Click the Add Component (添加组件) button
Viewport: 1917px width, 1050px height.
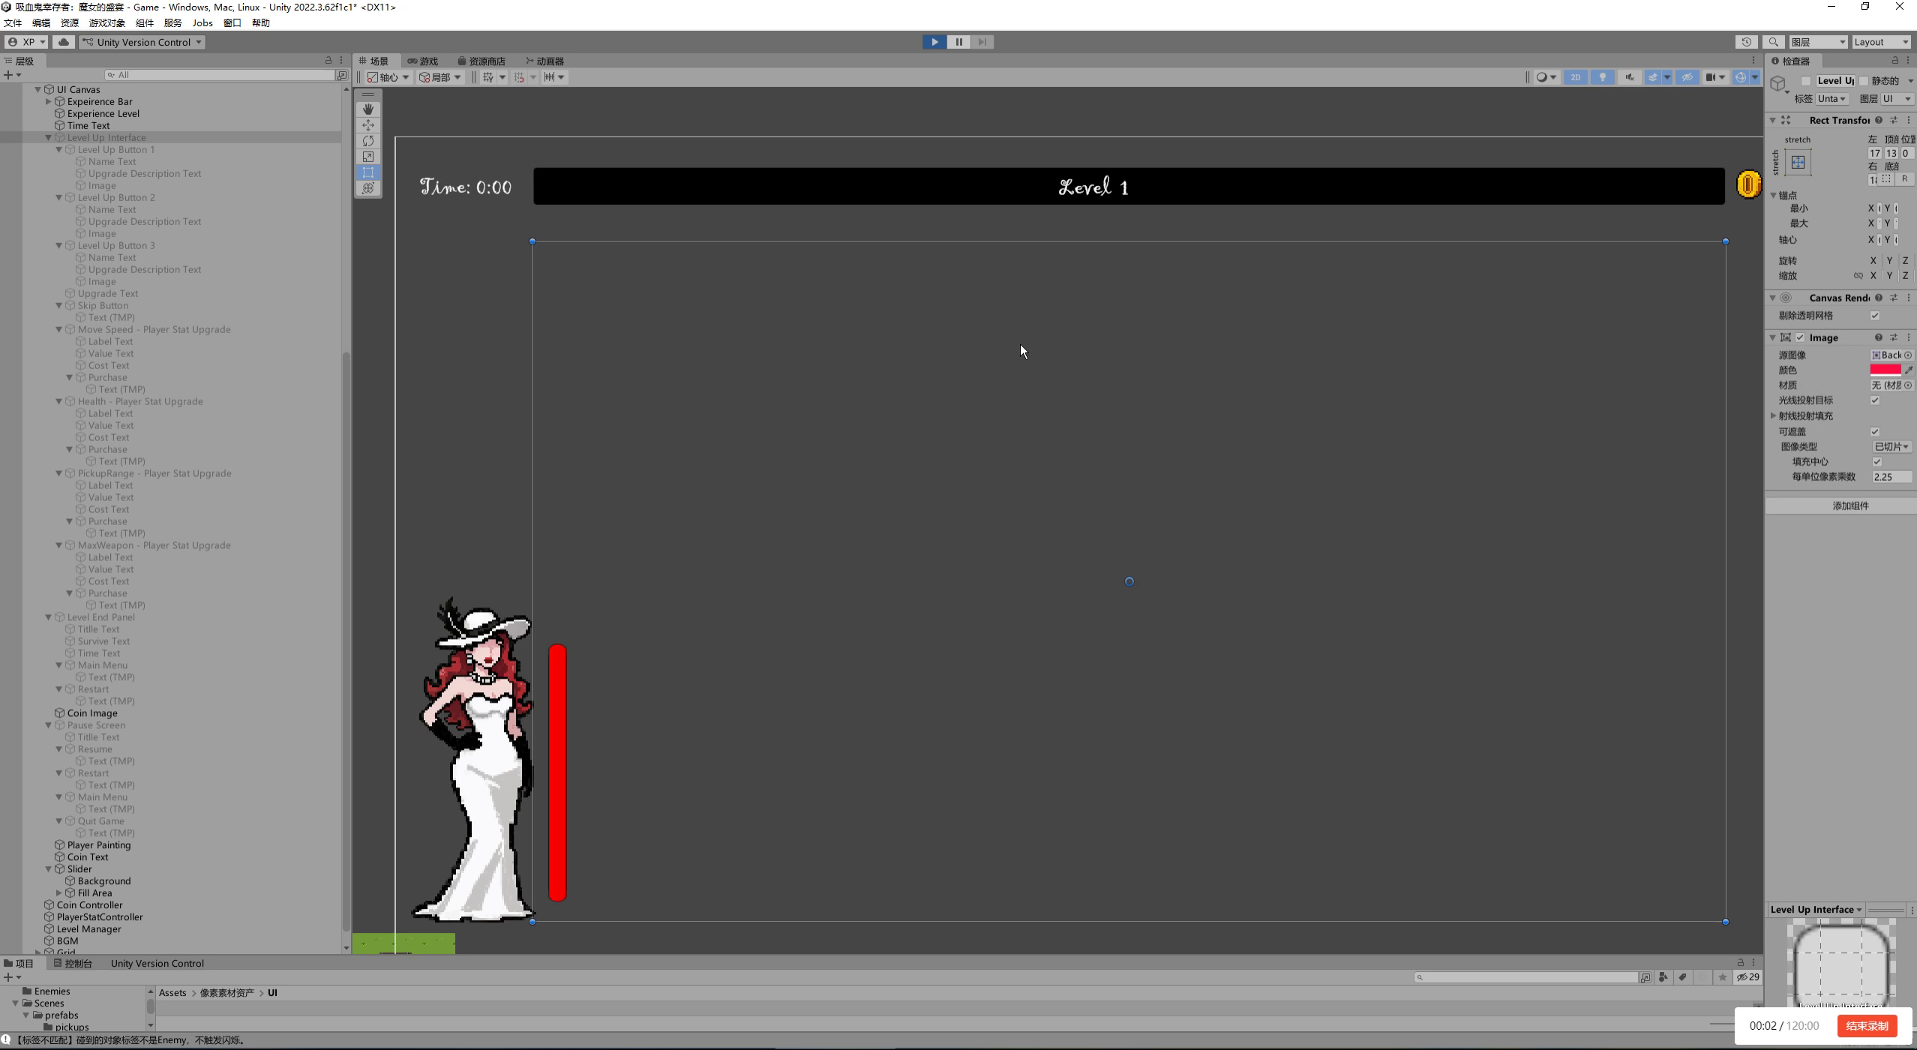(x=1849, y=506)
